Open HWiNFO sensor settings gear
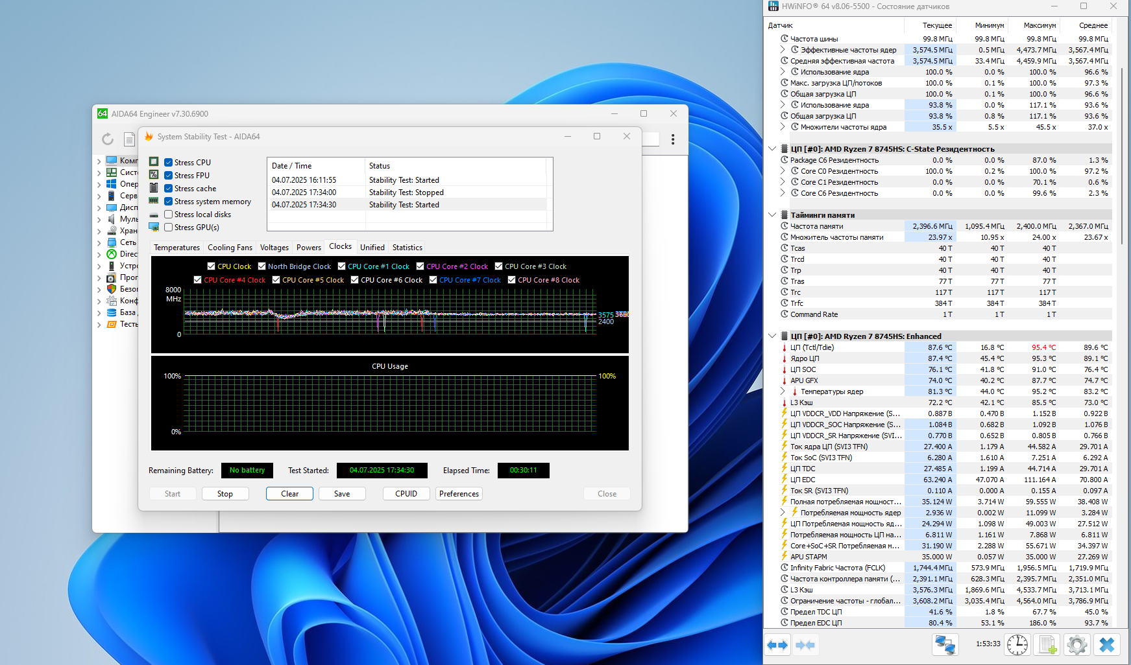The height and width of the screenshot is (665, 1131). click(1077, 645)
